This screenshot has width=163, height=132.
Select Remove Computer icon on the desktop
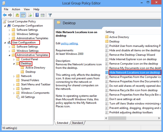pyautogui.click(x=134, y=64)
